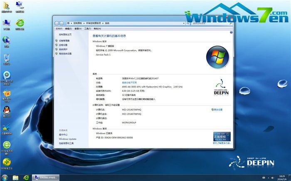Click the all Control Panel items breadcrumb
The image size is (291, 181).
94,23
